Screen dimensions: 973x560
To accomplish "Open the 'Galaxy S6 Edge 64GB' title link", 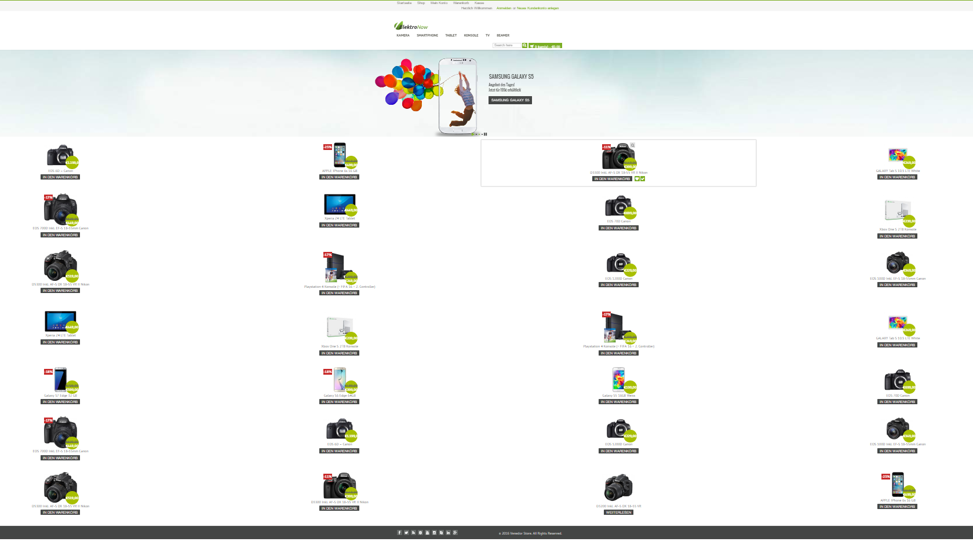I will pos(340,396).
